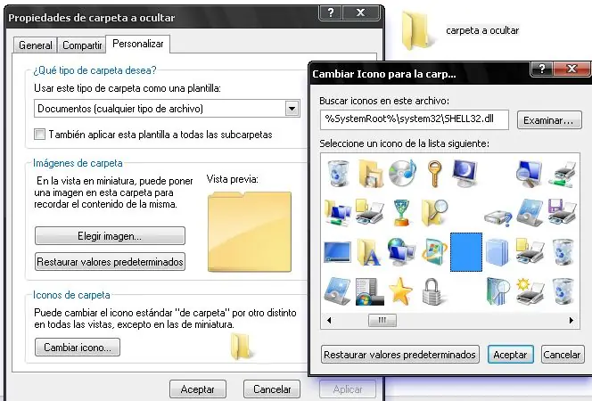
Task: Enable También aplicar esta plantilla a subcarpetas checkbox
Action: pos(39,135)
